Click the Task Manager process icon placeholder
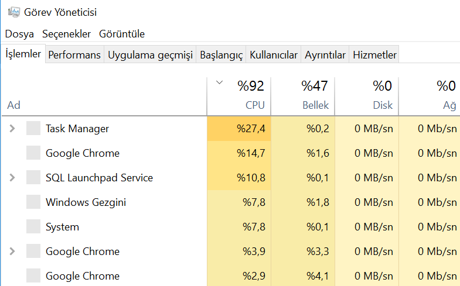The image size is (460, 286). 33,129
